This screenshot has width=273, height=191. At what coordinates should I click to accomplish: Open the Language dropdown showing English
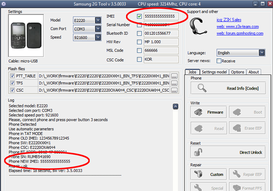262,53
